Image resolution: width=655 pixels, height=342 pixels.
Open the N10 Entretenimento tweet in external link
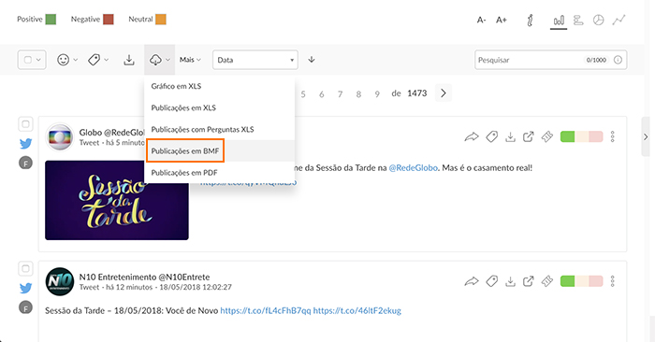tap(529, 281)
